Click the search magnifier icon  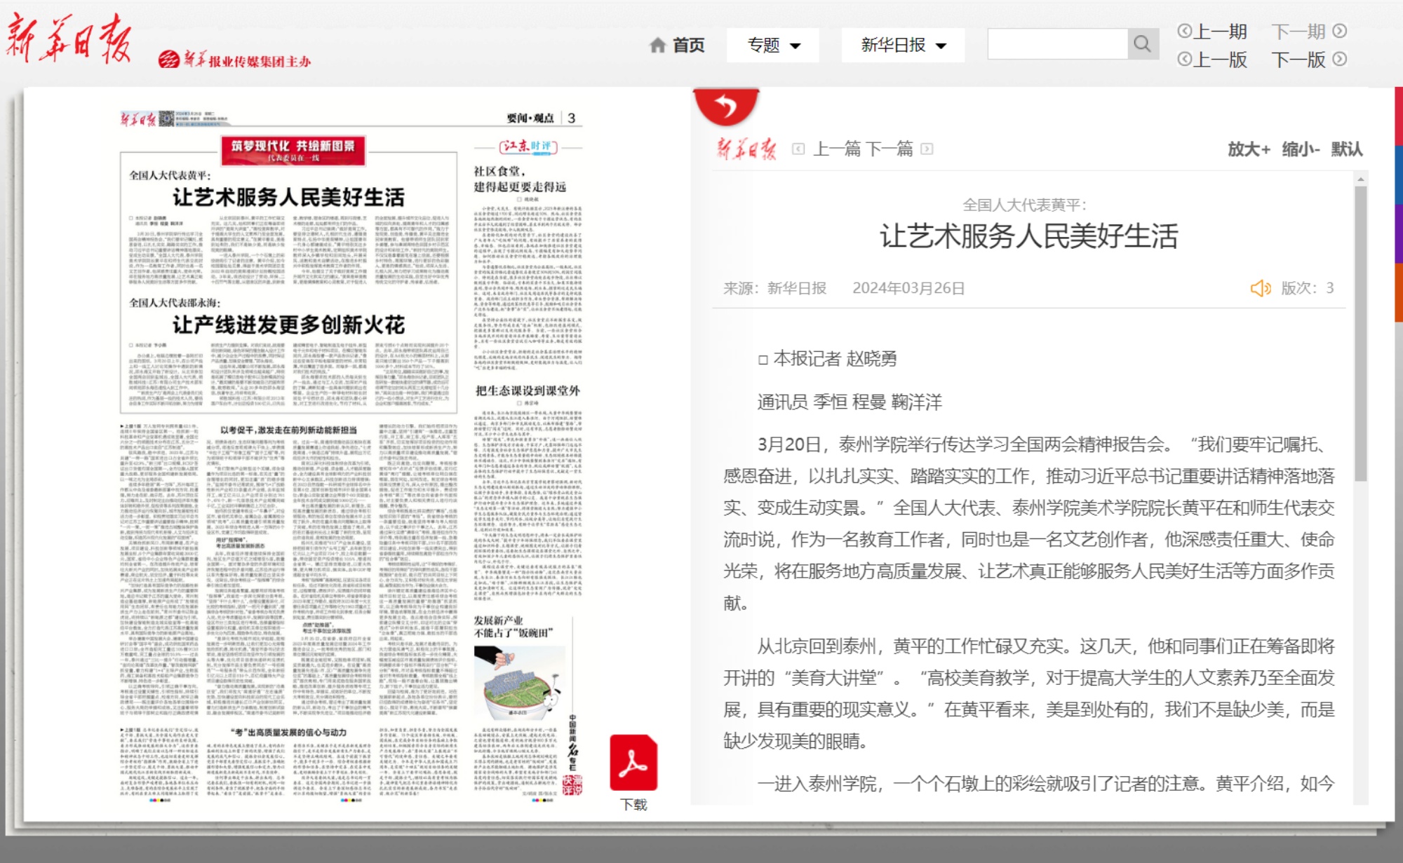[1142, 44]
